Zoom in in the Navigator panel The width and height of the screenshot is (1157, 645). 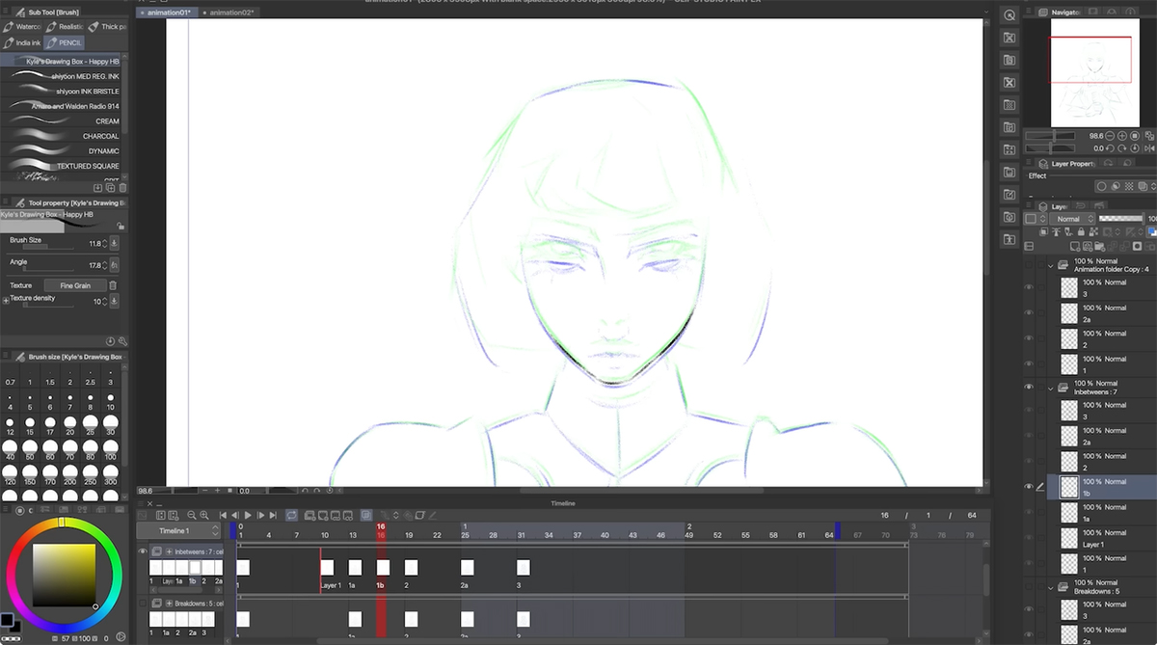click(x=1122, y=136)
